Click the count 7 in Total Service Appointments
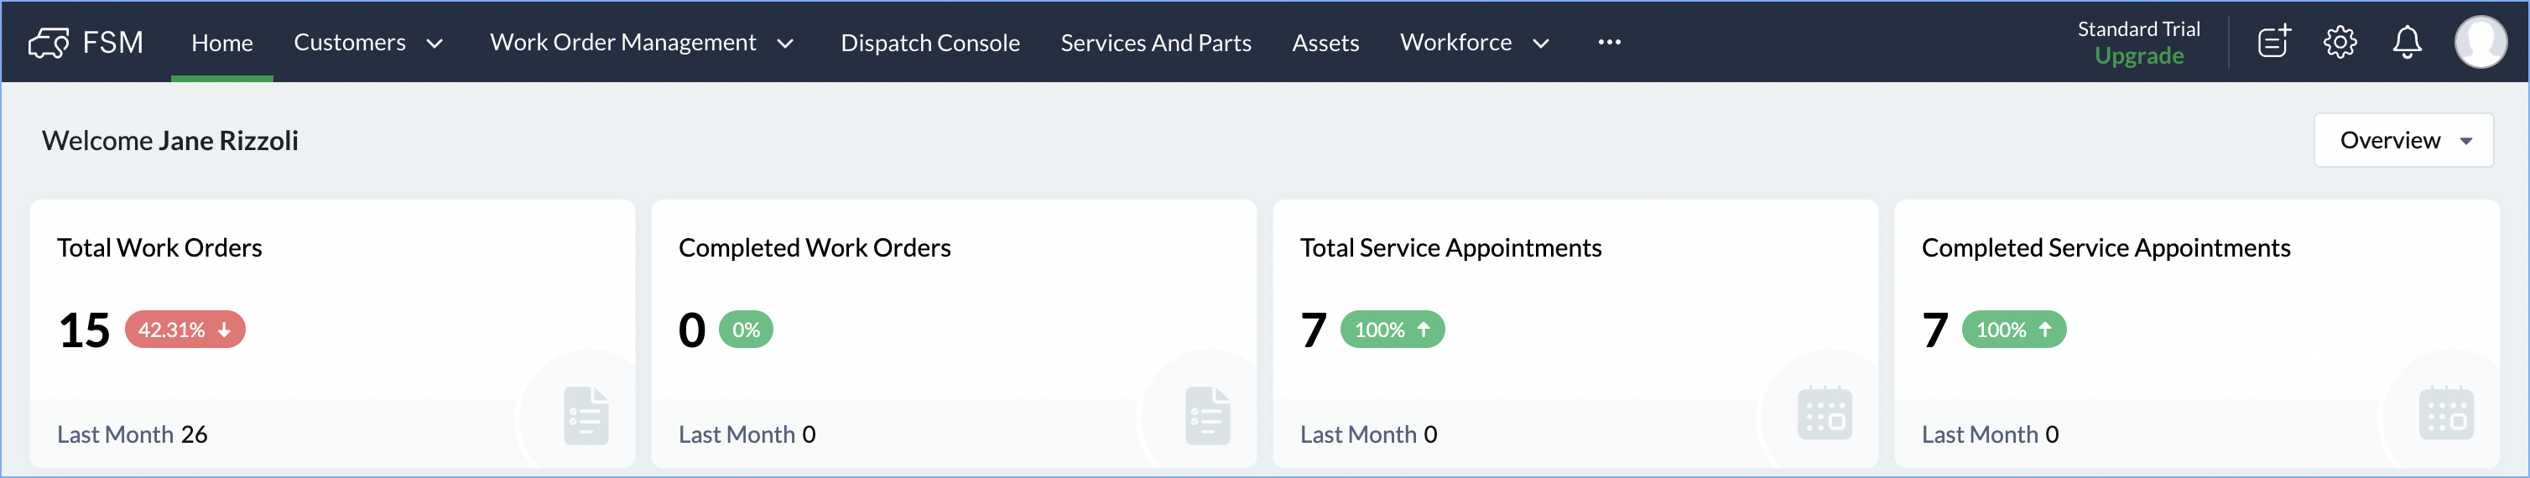Image resolution: width=2530 pixels, height=478 pixels. pos(1313,330)
